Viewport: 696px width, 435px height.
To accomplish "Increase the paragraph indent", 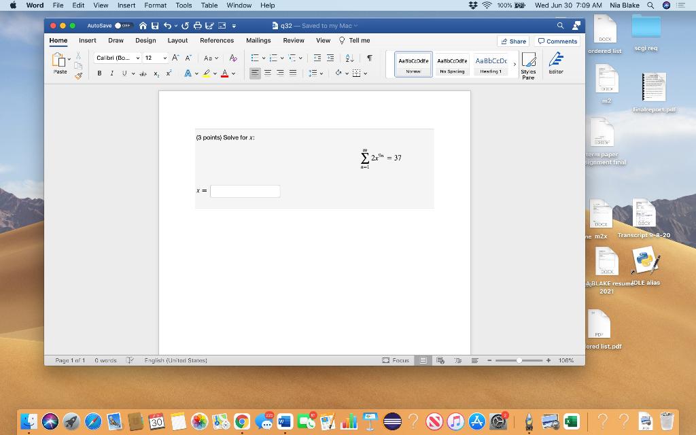I will (330, 58).
